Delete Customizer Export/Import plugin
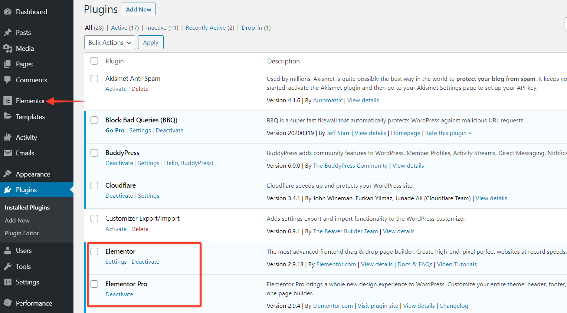Image resolution: width=567 pixels, height=313 pixels. (x=140, y=229)
